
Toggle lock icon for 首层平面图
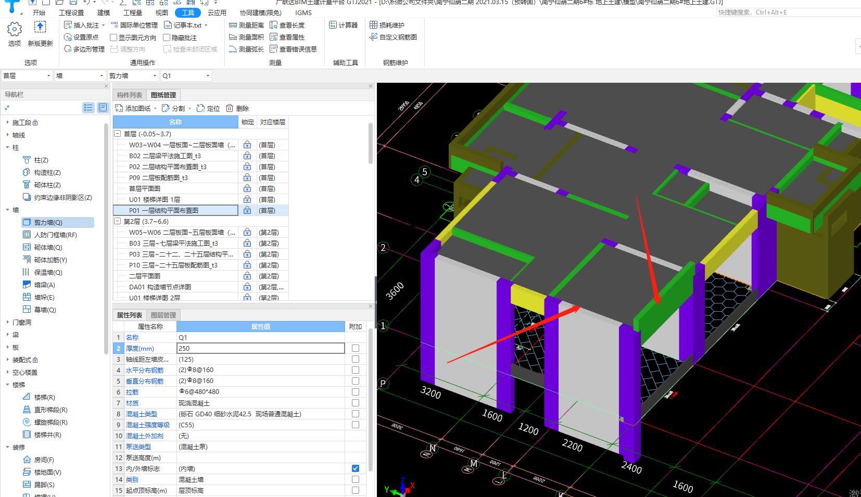(x=247, y=188)
